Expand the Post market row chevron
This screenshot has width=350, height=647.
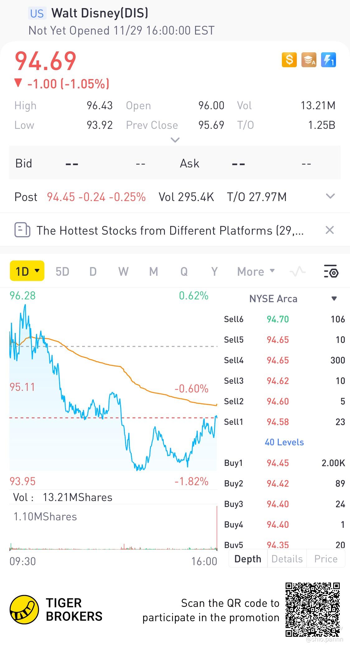(x=330, y=196)
